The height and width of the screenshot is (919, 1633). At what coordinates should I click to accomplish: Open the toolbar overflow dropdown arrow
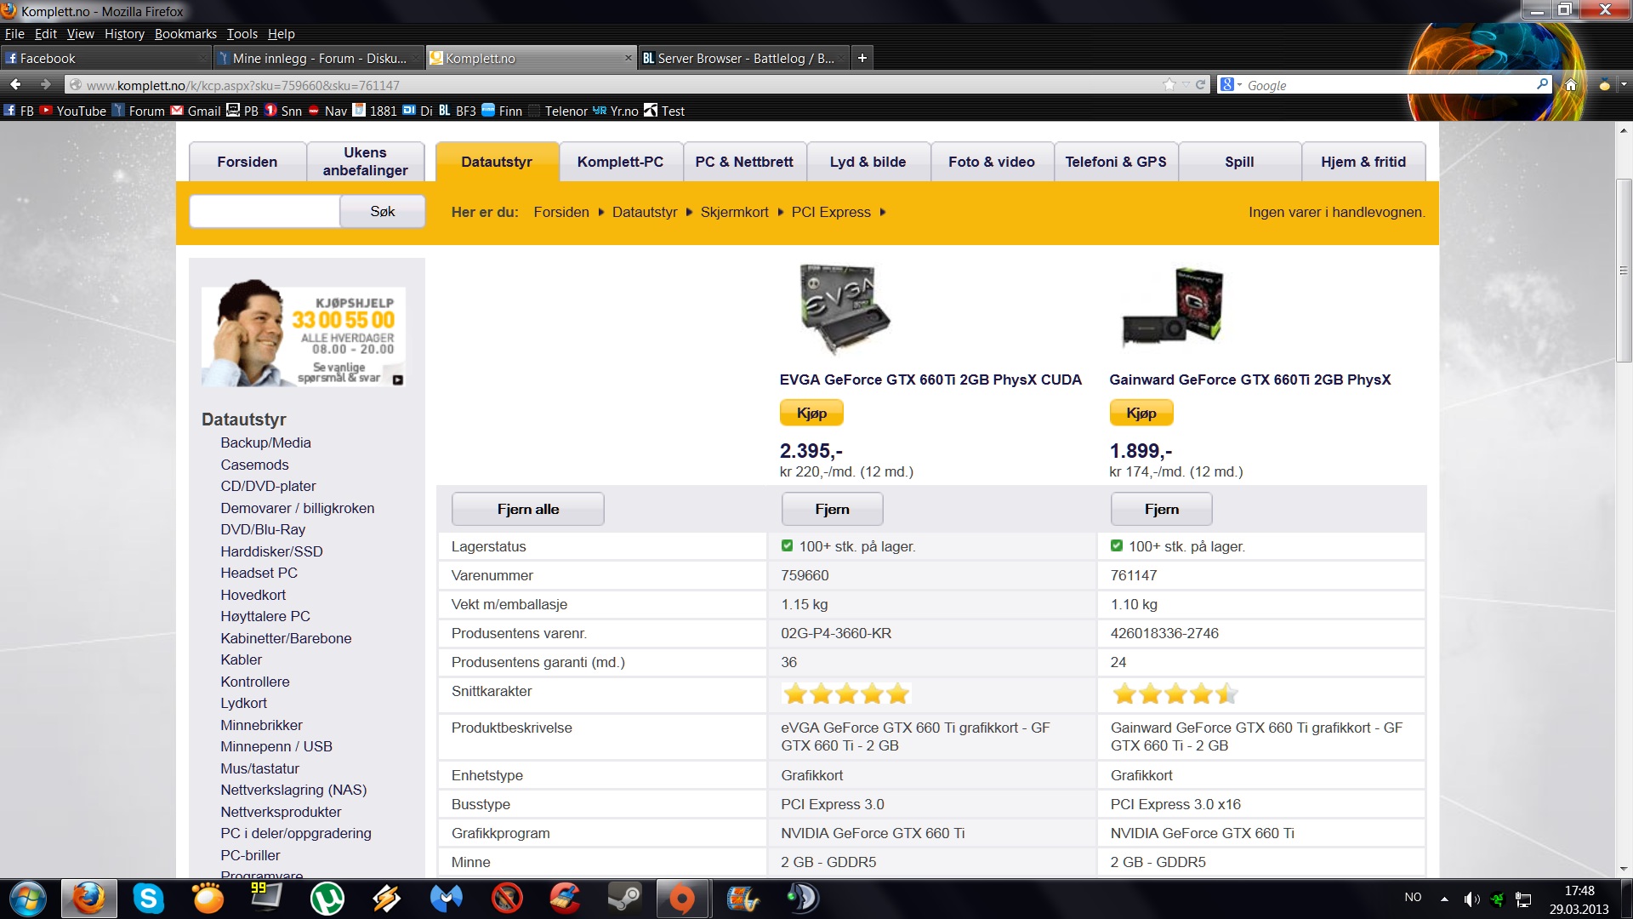click(1624, 84)
